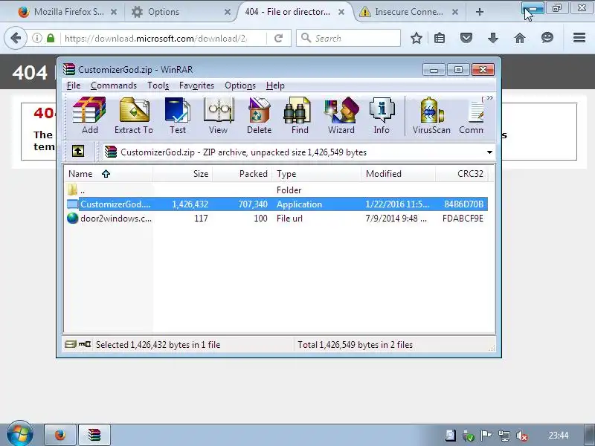The height and width of the screenshot is (446, 595).
Task: Open the Options menu in WinRAR
Action: (x=239, y=85)
